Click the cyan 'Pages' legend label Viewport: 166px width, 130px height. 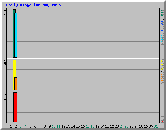coord(162,40)
